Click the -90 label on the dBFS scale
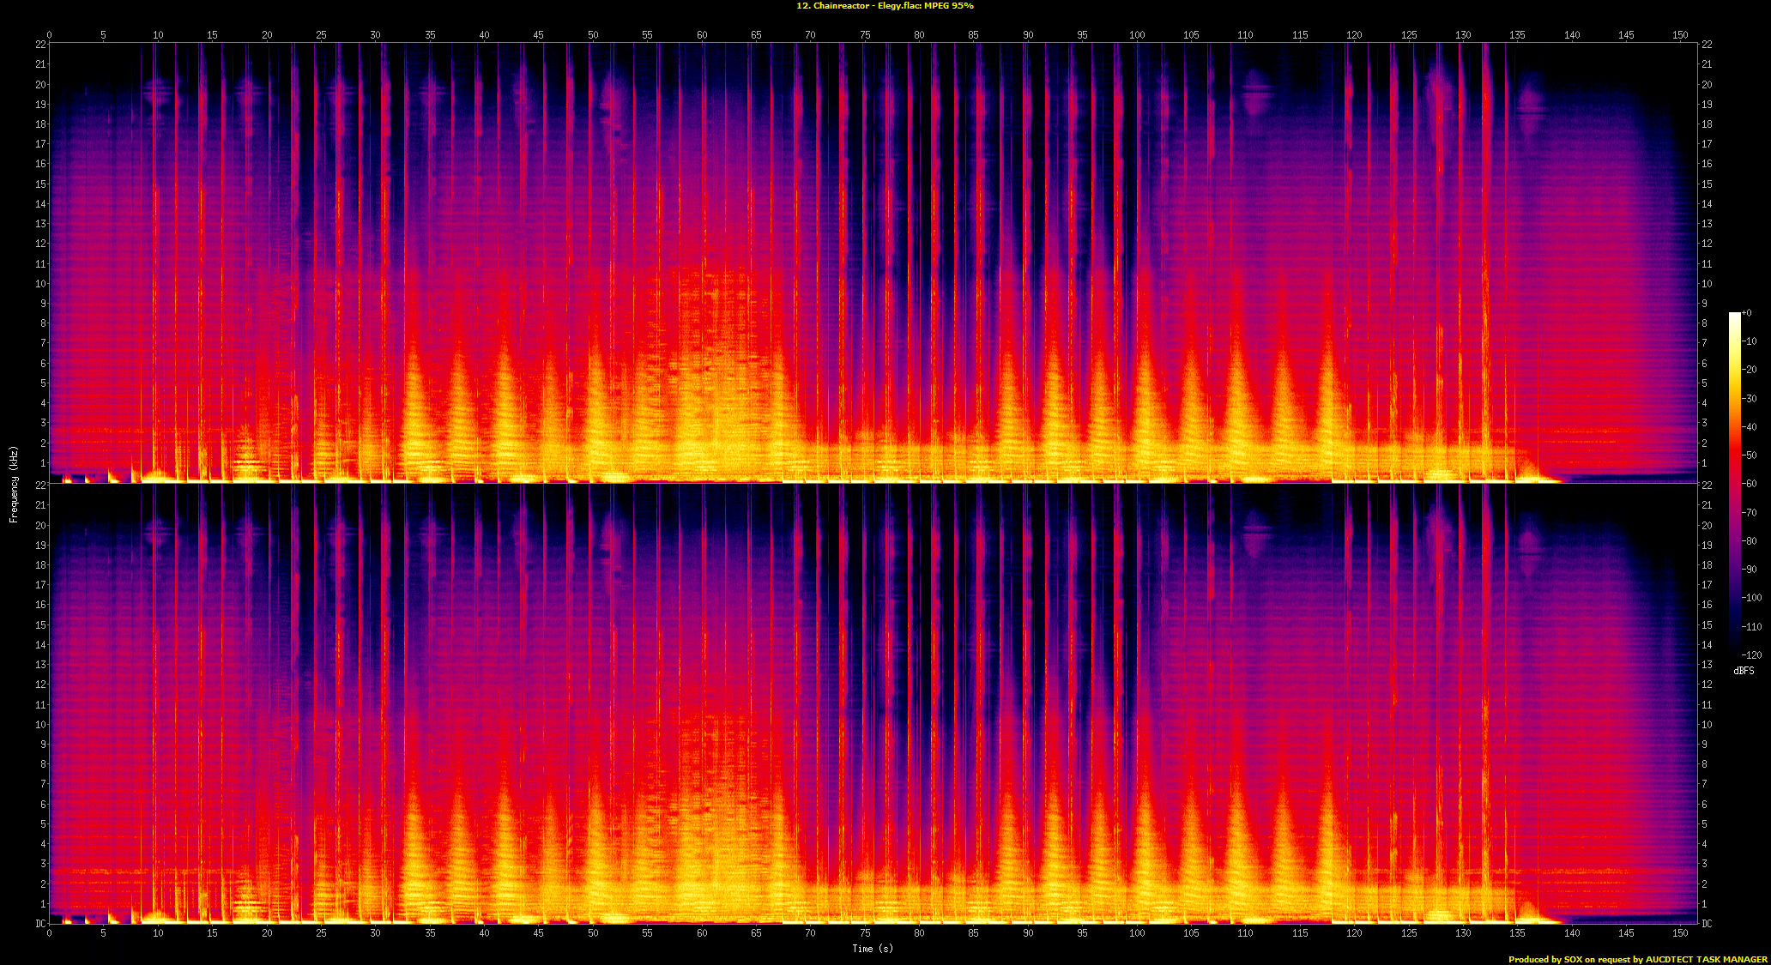 pos(1750,570)
